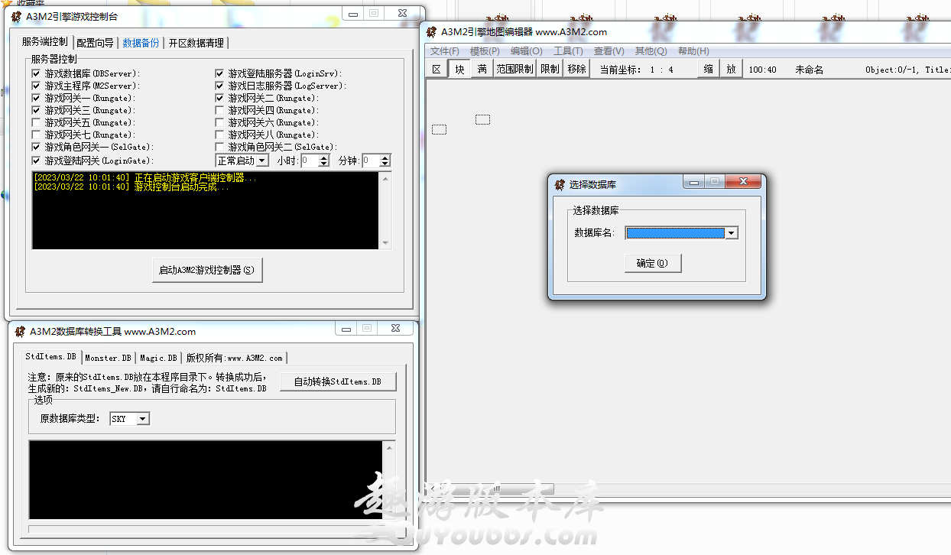Activate the 范围限制 toolbar button
Viewport: 951px width, 555px height.
pos(514,69)
